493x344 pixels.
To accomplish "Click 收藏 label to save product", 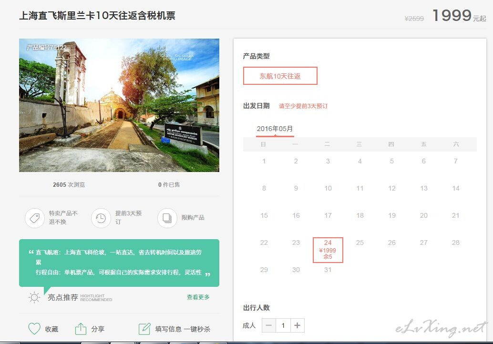I will point(51,329).
